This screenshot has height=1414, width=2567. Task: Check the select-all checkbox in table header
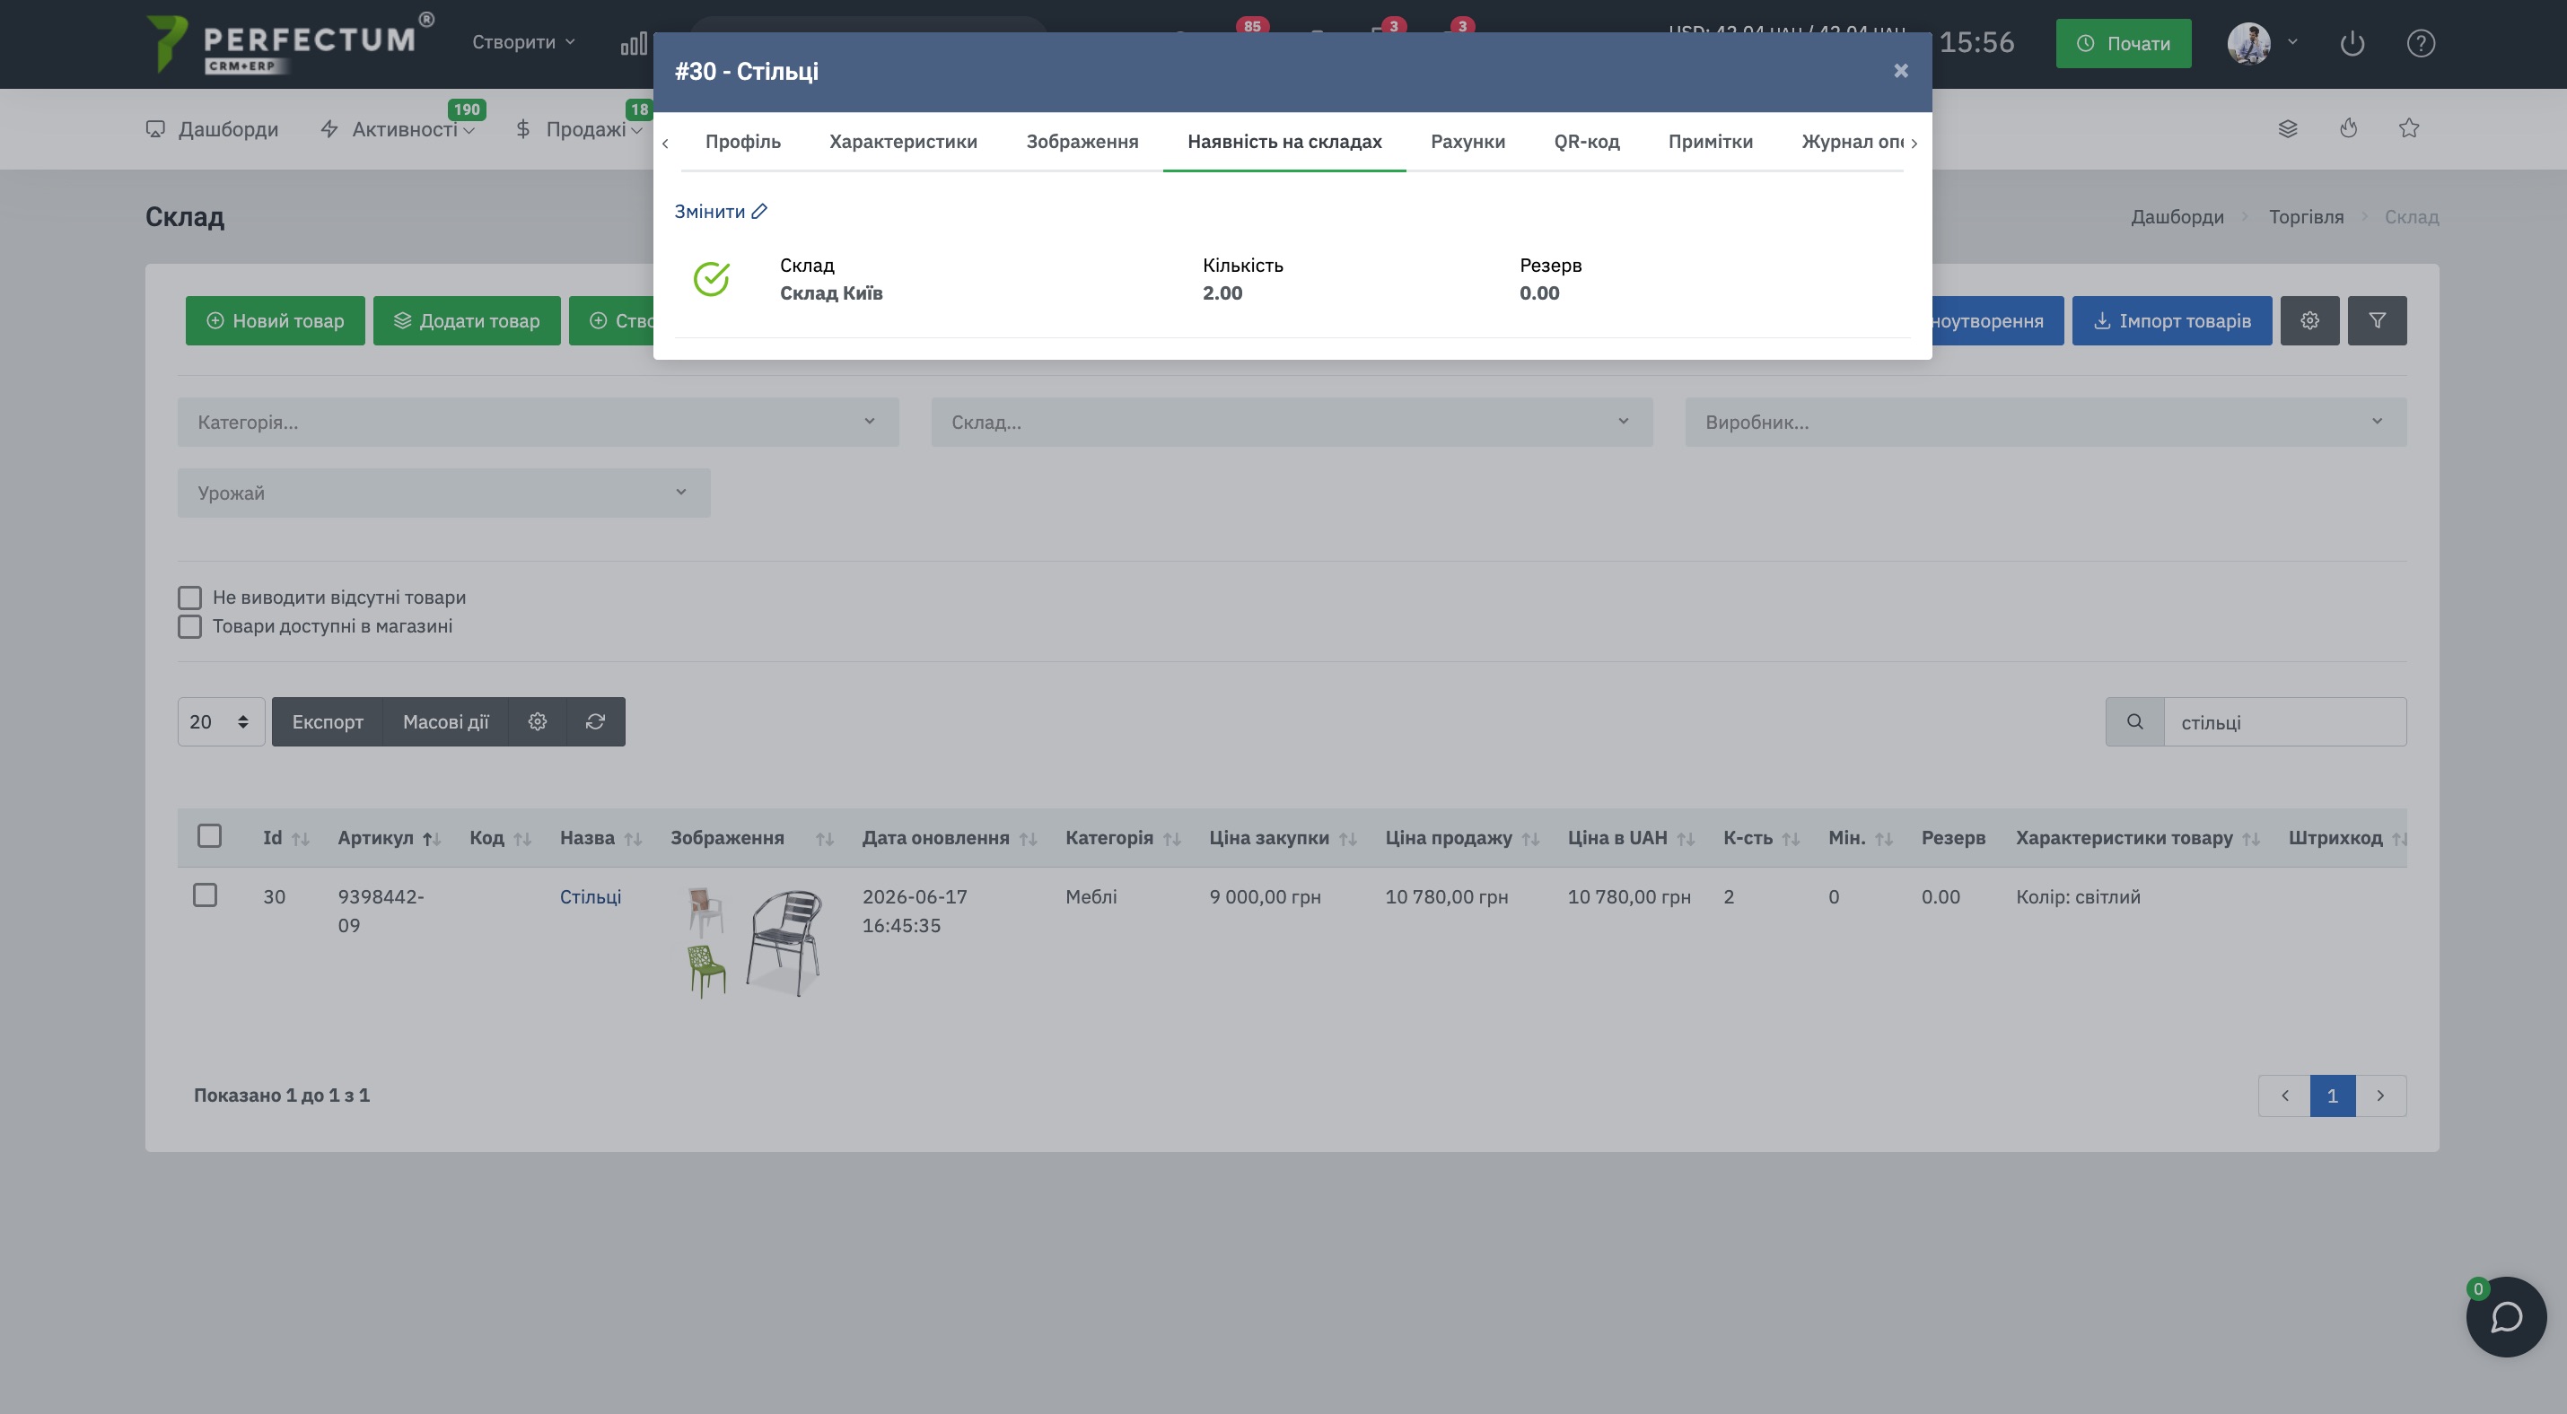[x=209, y=835]
